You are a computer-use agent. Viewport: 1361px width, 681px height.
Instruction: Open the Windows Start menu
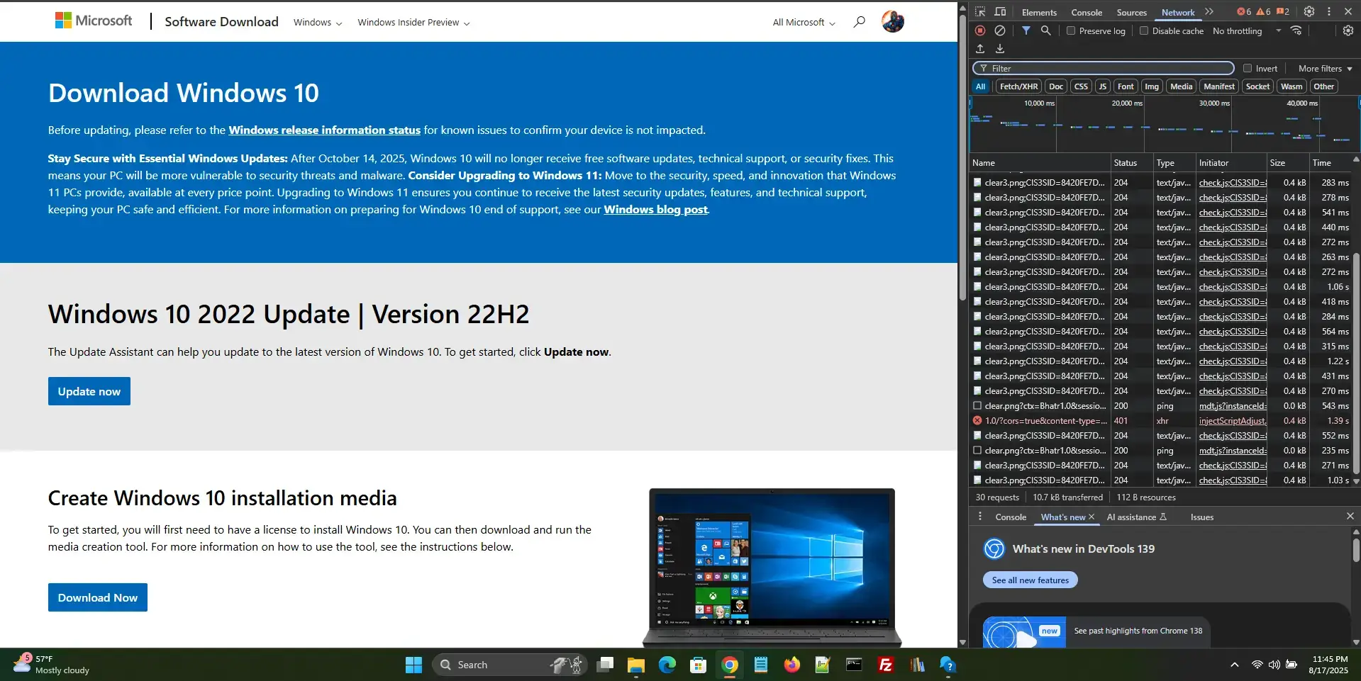coord(413,665)
